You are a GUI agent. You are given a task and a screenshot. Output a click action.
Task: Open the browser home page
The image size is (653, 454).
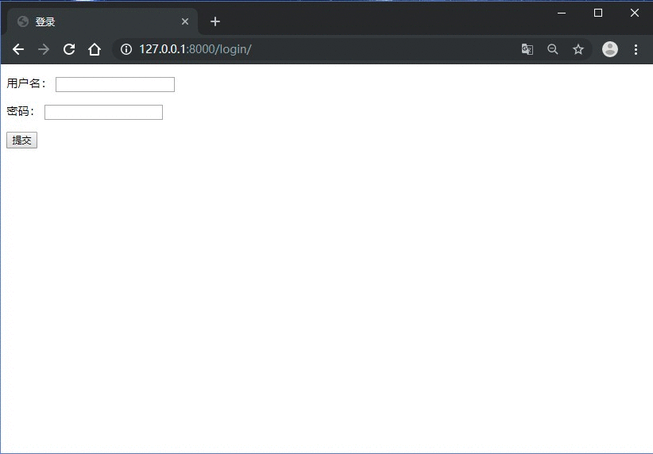95,49
